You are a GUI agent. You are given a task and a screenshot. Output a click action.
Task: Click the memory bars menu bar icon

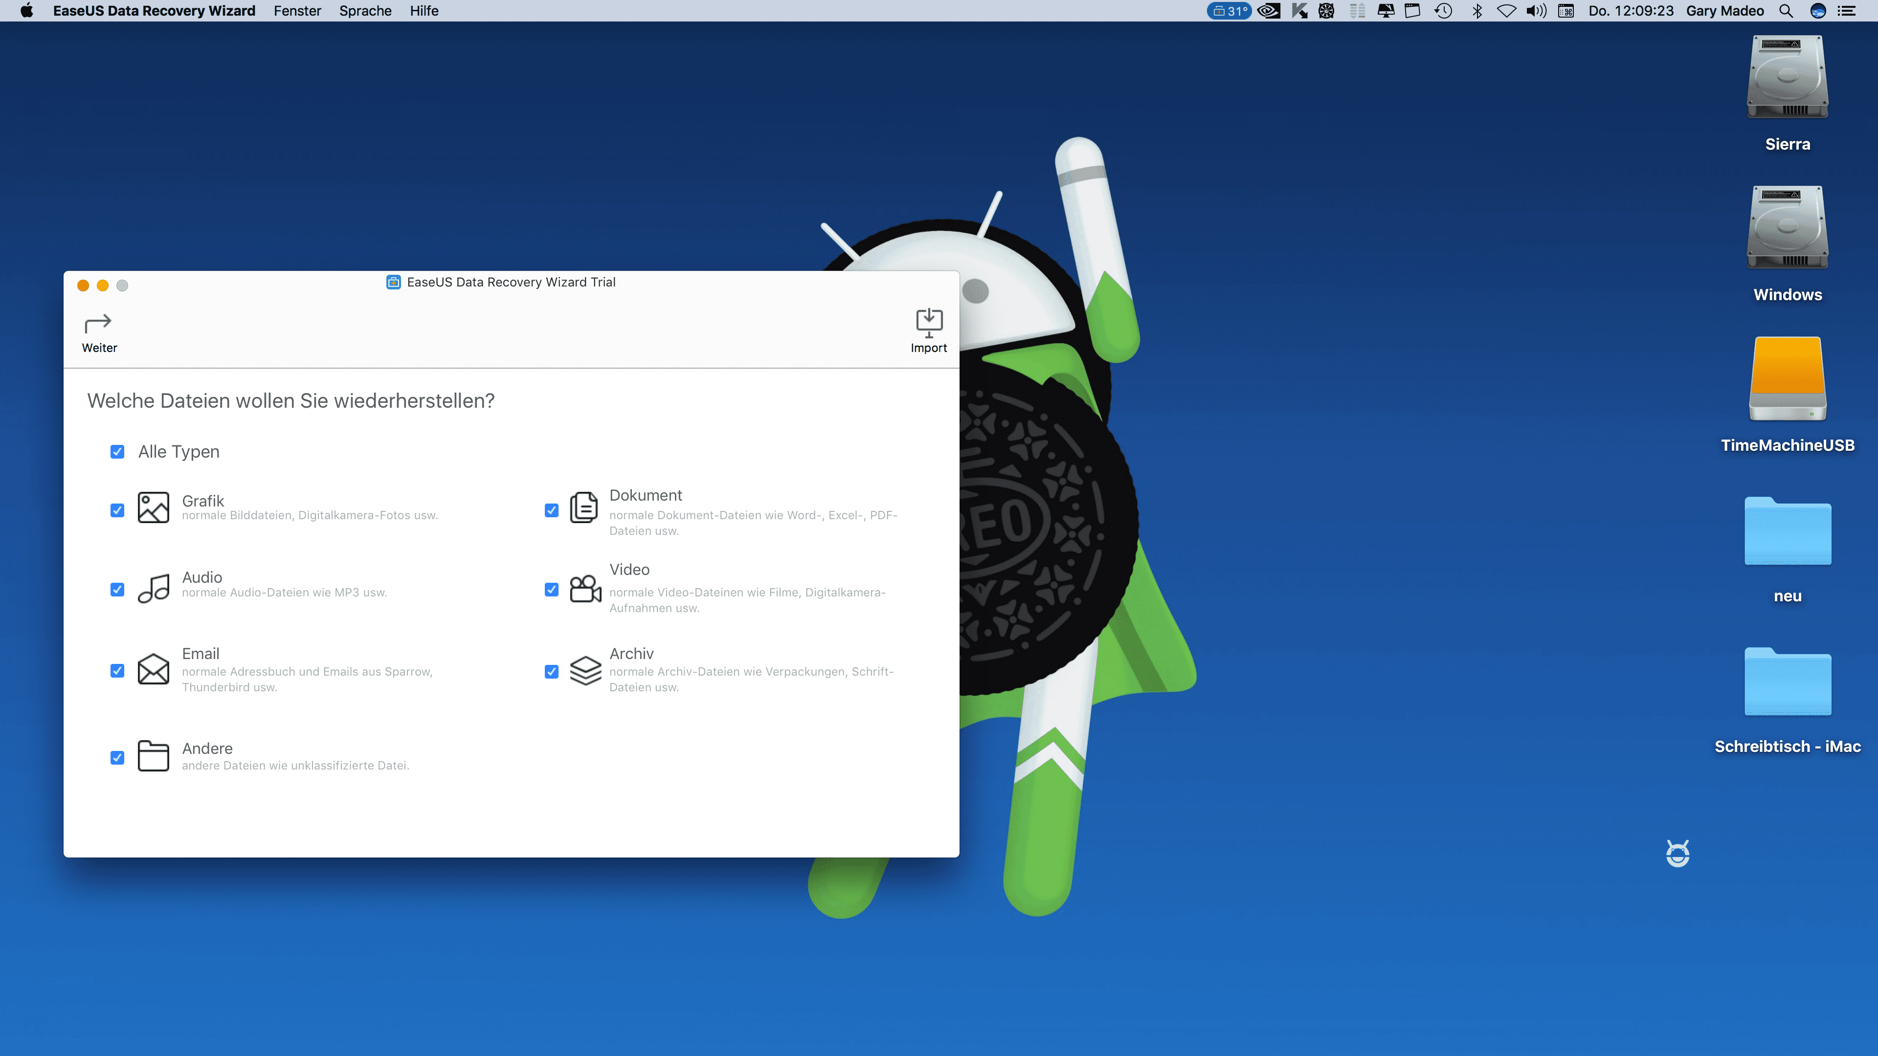click(1358, 11)
